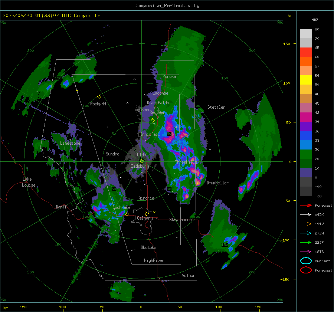Click the cyan 27ZW arrow legend

click(x=306, y=233)
